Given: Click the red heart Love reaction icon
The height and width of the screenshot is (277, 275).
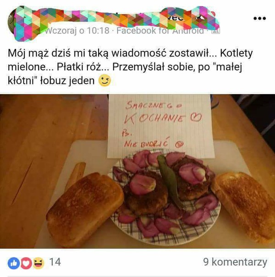Looking at the screenshot, I should pos(26,263).
